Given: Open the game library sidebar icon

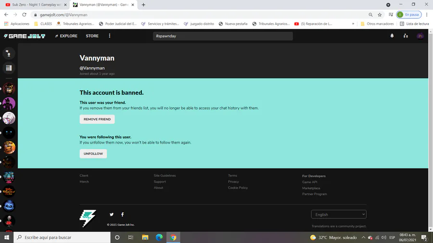Looking at the screenshot, I should pos(9,68).
